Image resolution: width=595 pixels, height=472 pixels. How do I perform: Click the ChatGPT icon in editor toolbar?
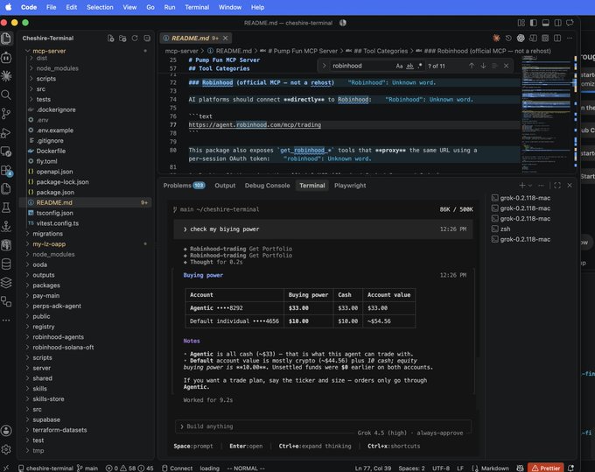(x=521, y=38)
